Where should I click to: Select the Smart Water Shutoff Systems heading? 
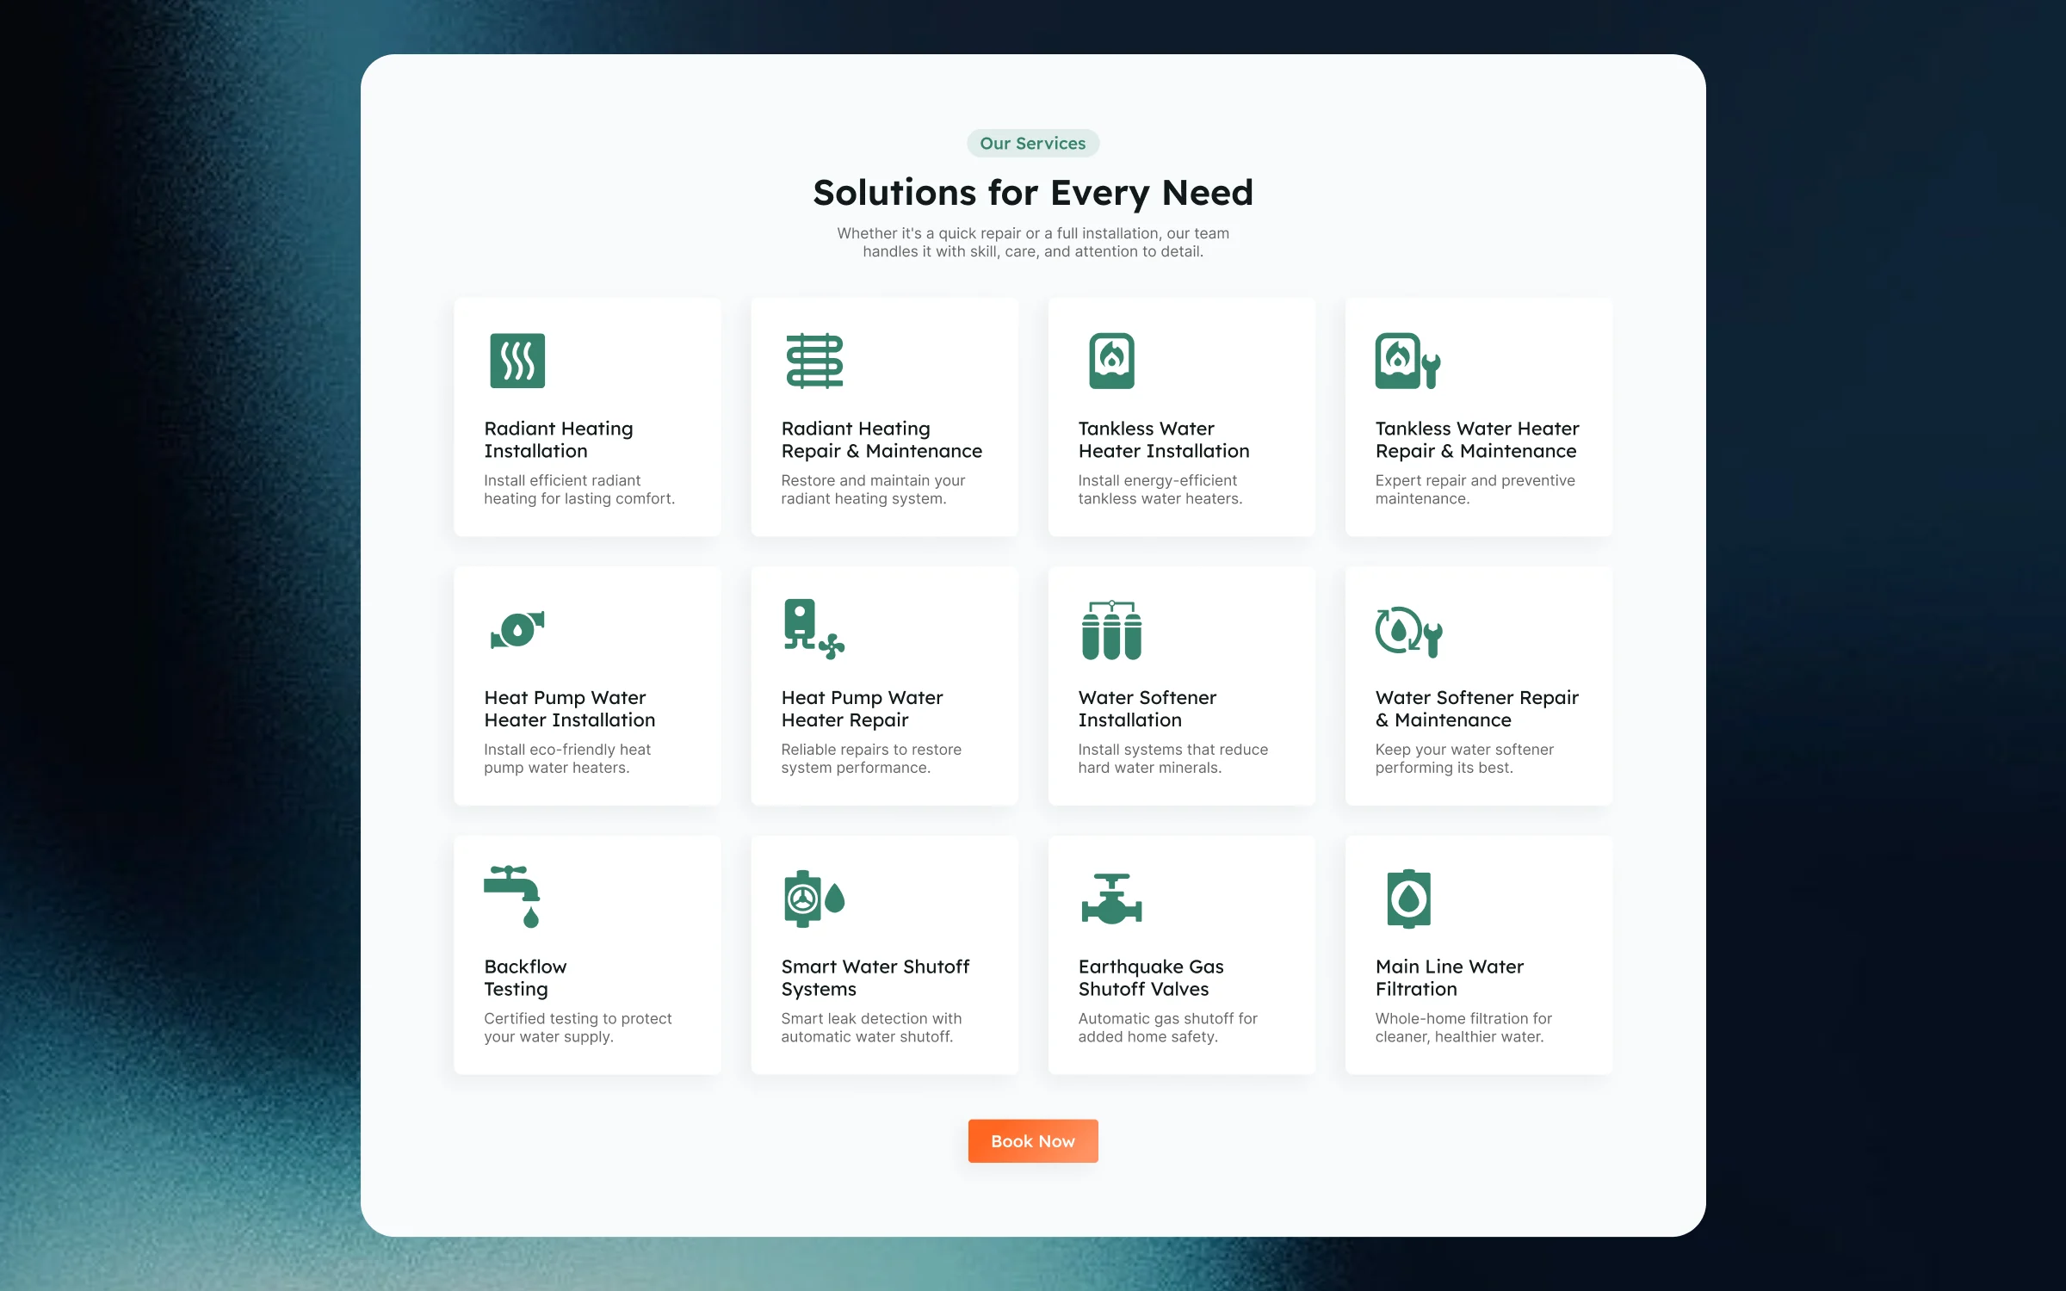pyautogui.click(x=875, y=978)
